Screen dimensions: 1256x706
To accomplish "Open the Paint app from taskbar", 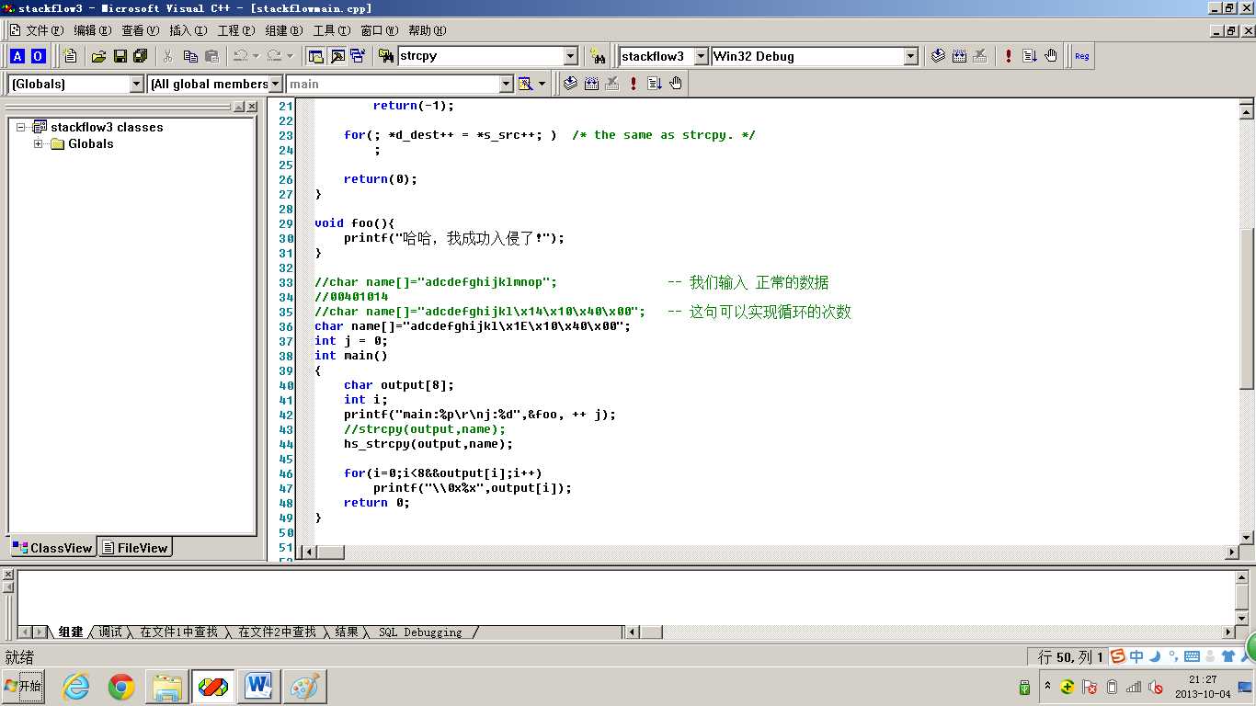I will [304, 687].
